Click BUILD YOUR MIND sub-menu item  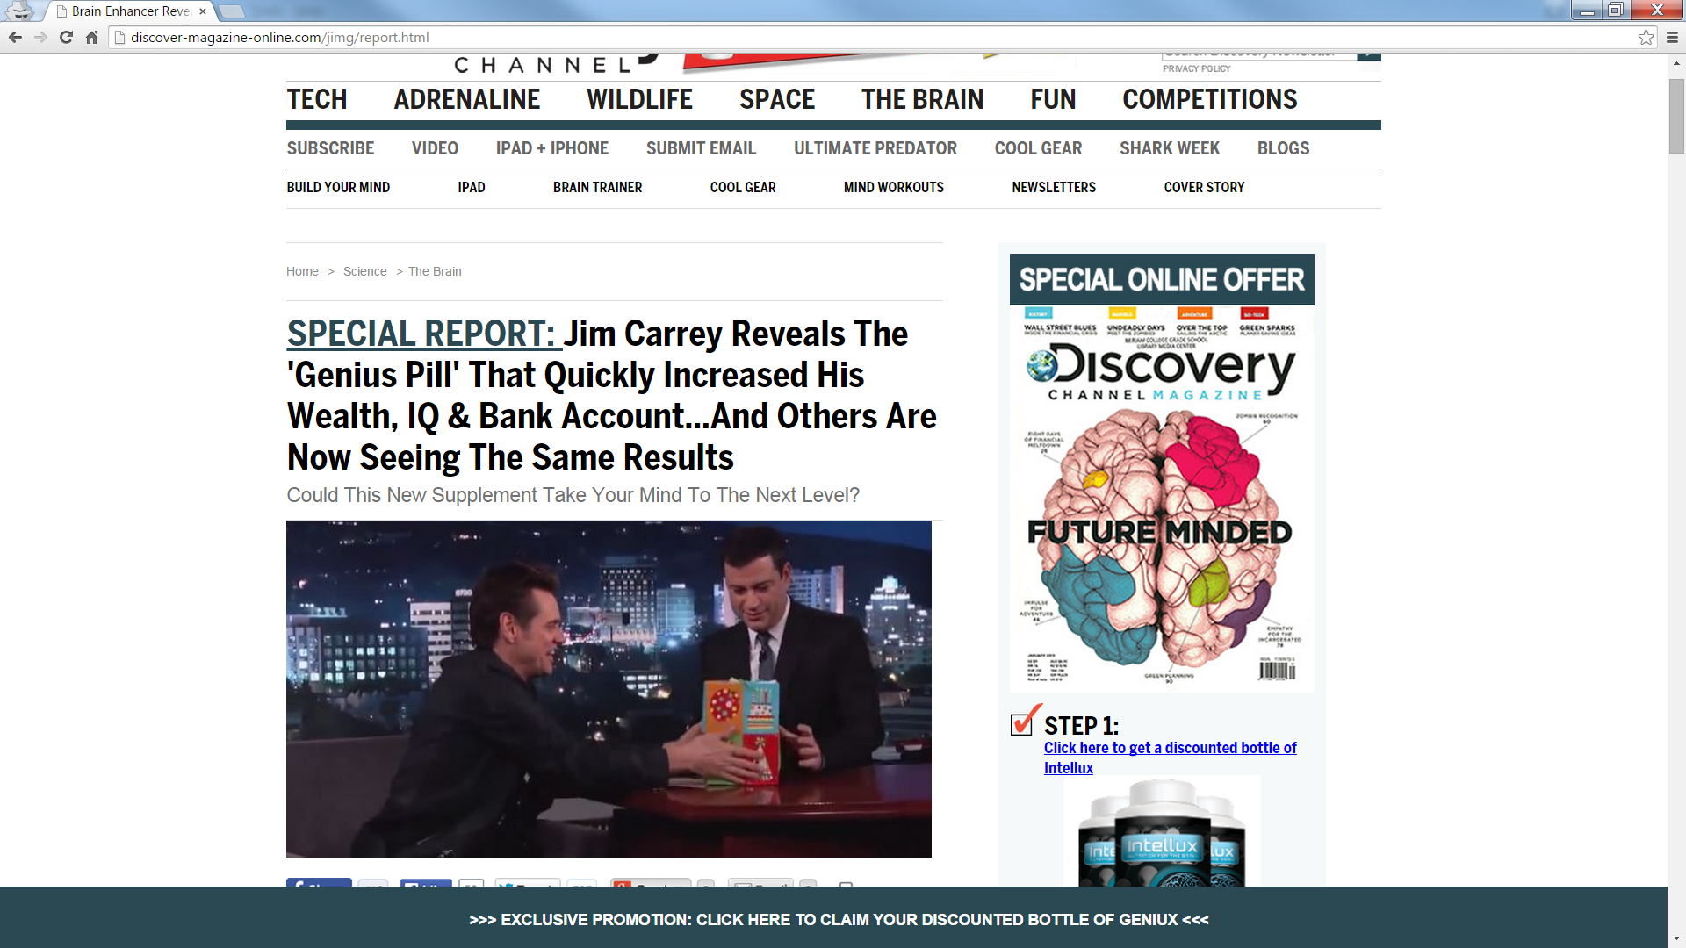click(x=338, y=187)
